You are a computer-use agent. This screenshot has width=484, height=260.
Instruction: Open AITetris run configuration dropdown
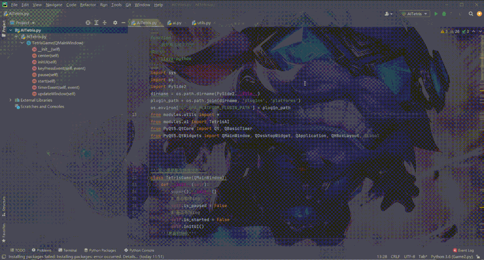(x=415, y=14)
